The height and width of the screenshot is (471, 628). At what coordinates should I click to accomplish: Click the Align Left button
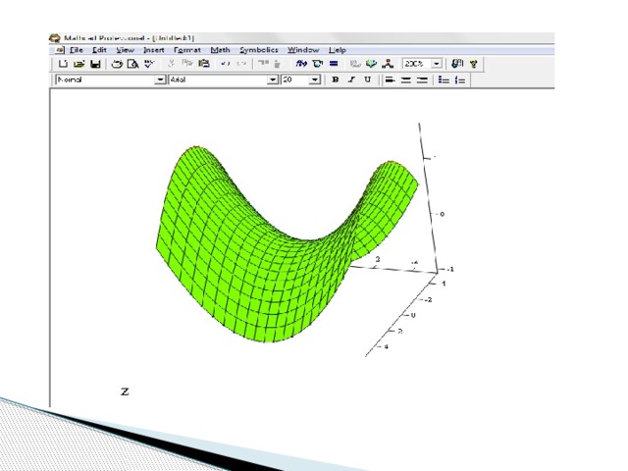click(390, 80)
